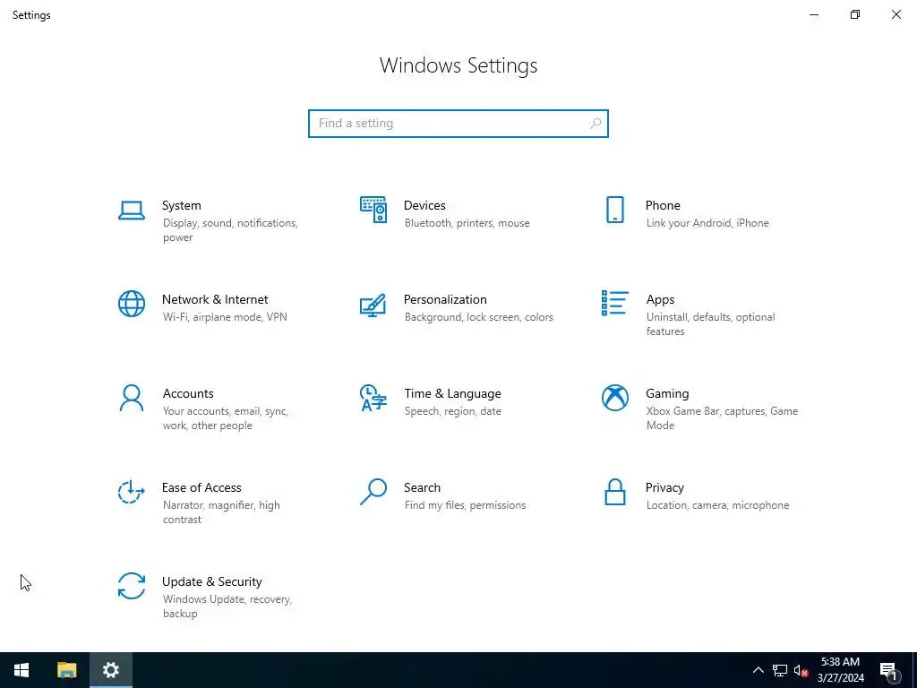The image size is (917, 688).
Task: Open the Time & Language icon
Action: point(373,398)
